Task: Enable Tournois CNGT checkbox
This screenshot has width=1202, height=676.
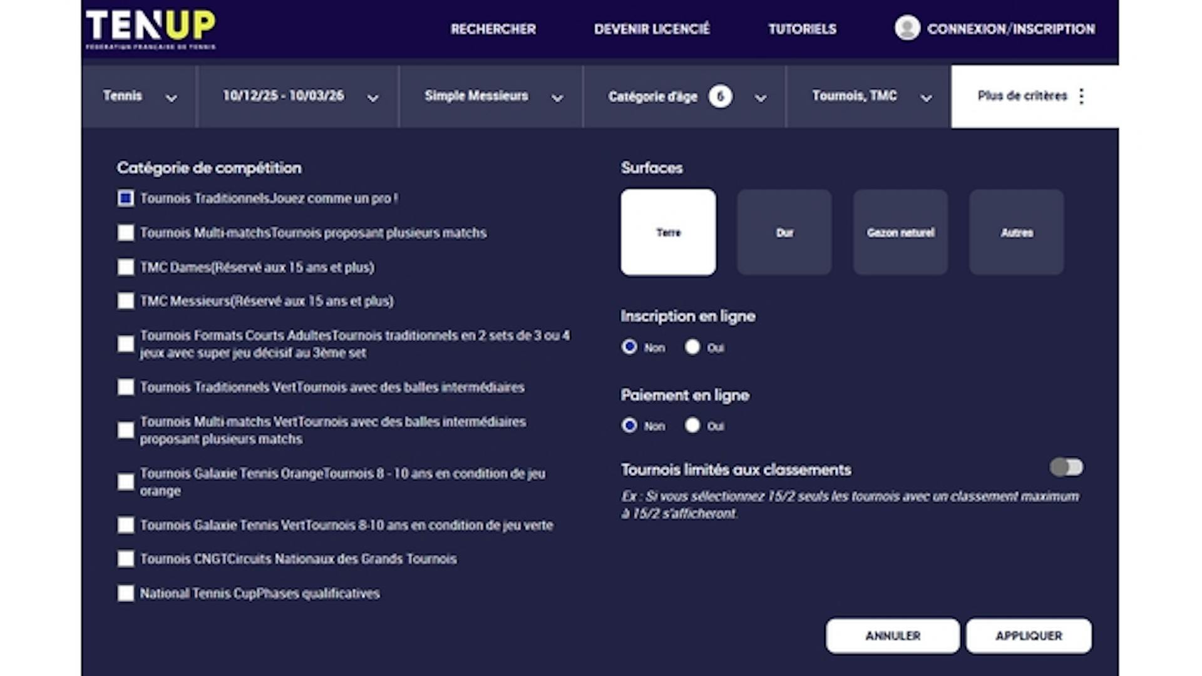Action: click(x=126, y=559)
